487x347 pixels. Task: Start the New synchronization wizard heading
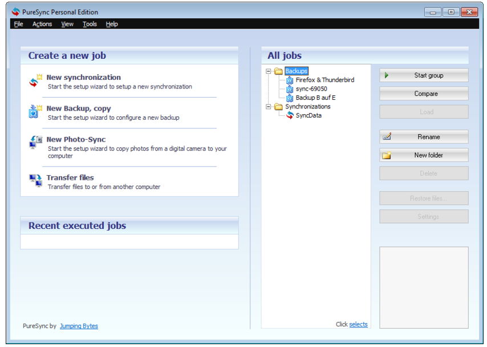coord(84,77)
